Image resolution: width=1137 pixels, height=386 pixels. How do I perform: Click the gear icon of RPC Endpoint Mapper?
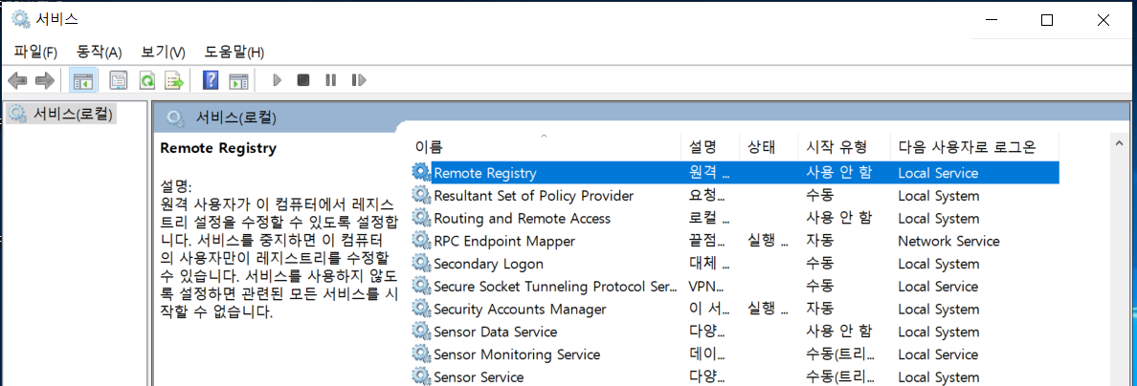click(x=420, y=241)
